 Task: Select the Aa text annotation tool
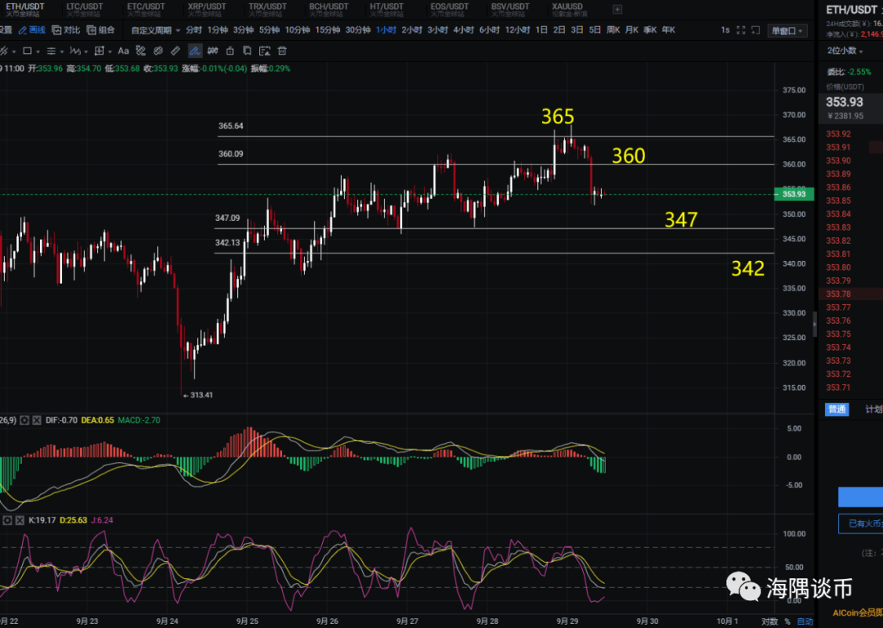123,51
